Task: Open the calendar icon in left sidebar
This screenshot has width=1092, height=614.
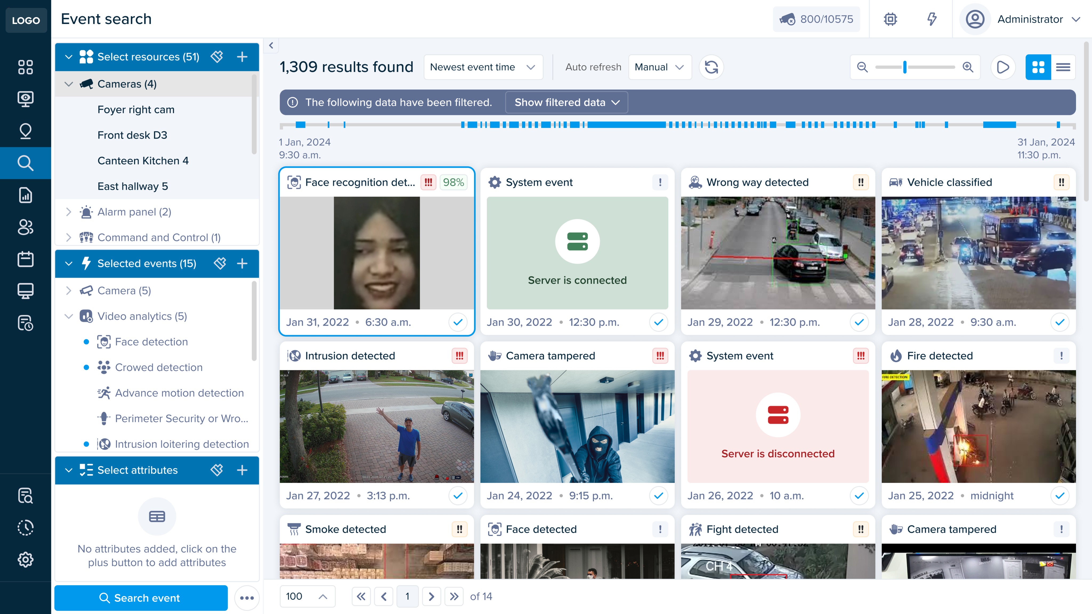Action: (25, 259)
